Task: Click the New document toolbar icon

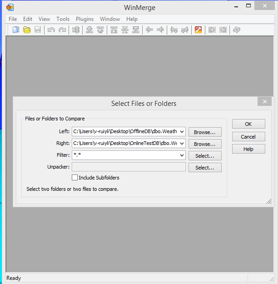Action: 16,30
